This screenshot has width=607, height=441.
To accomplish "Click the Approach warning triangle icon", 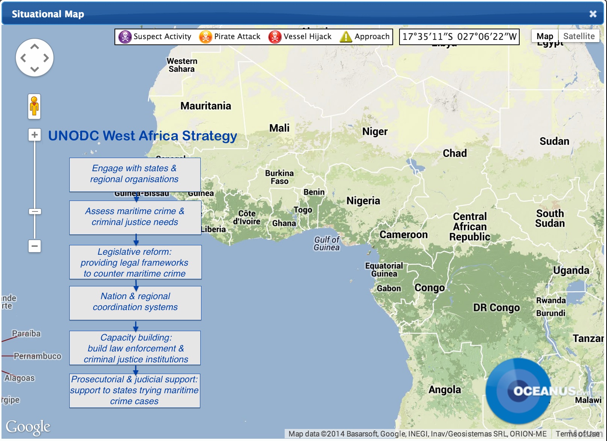I will click(346, 37).
